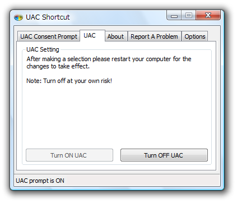Click the restart instruction text paragraph
237x203 pixels.
click(109, 63)
